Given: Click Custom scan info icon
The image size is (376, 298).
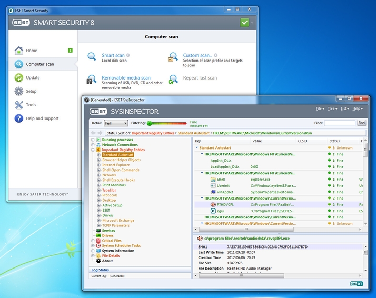Looking at the screenshot, I should [x=215, y=55].
